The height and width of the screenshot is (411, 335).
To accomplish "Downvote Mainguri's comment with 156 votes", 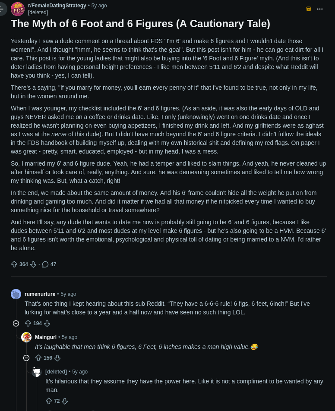I will click(57, 358).
